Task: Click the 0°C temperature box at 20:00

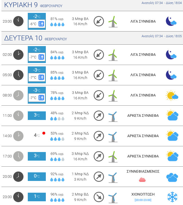Action: [37, 176]
